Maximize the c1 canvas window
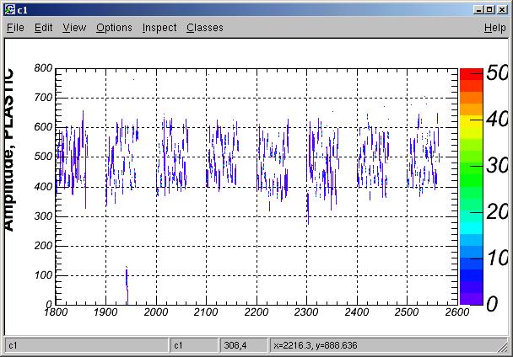Image resolution: width=513 pixels, height=357 pixels. (x=489, y=10)
